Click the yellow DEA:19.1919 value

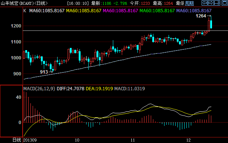(x=99, y=89)
